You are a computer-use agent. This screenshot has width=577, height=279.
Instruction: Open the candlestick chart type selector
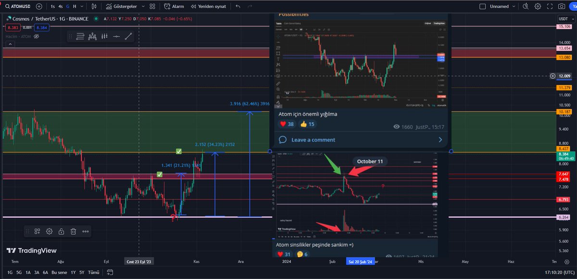coord(94,7)
